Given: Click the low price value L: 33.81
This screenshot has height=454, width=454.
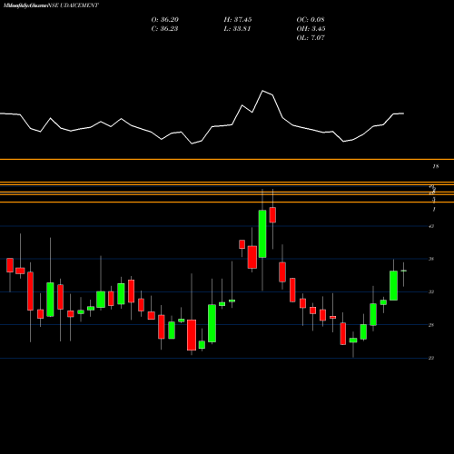Looking at the screenshot, I should point(237,29).
